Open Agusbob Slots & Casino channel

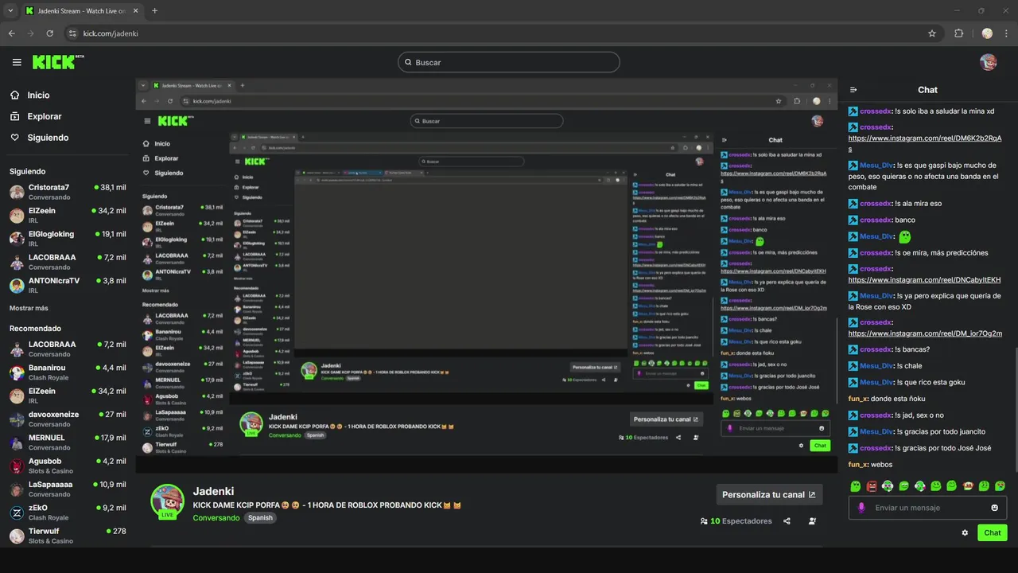pos(68,466)
